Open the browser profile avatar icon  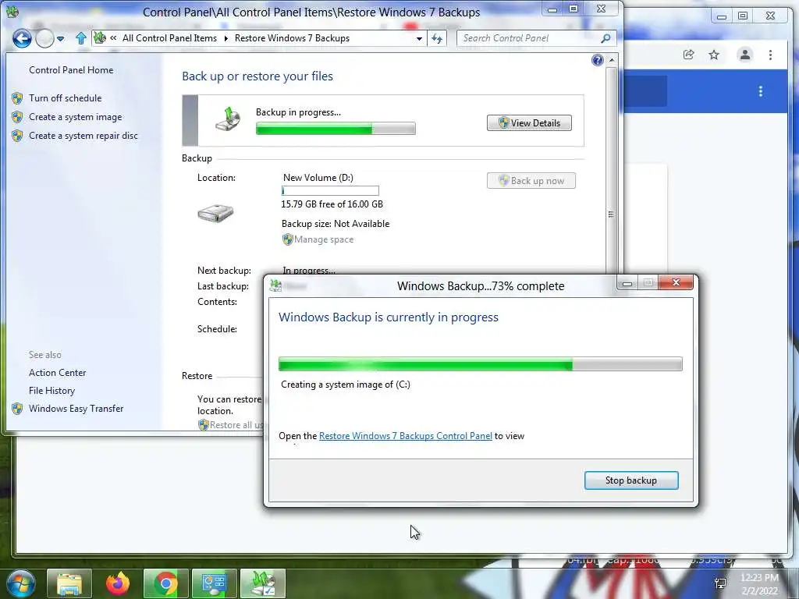point(744,55)
